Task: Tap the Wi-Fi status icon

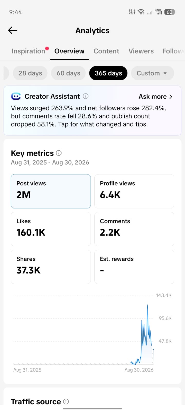Action: pos(141,12)
